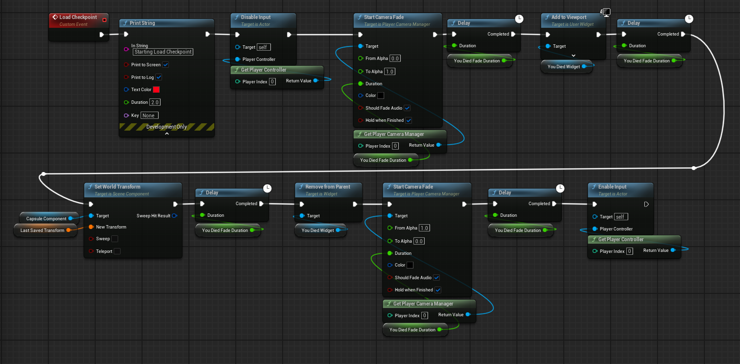Click the magenta In String pin
This screenshot has width=740, height=364.
point(126,49)
